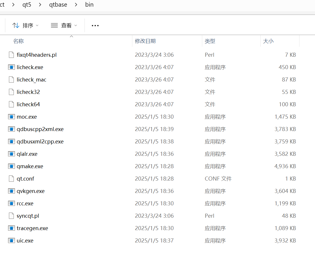This screenshot has height=254, width=315.
Task: Select the file name tracegen.exe
Action: click(32, 228)
